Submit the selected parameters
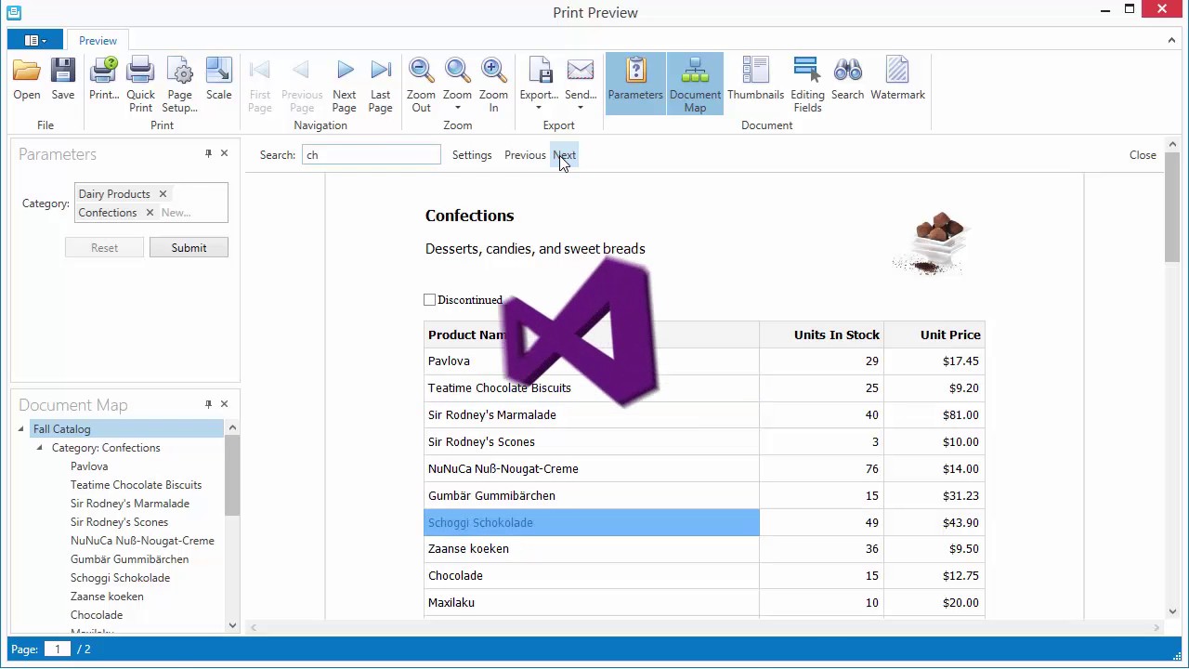1189x669 pixels. (189, 248)
